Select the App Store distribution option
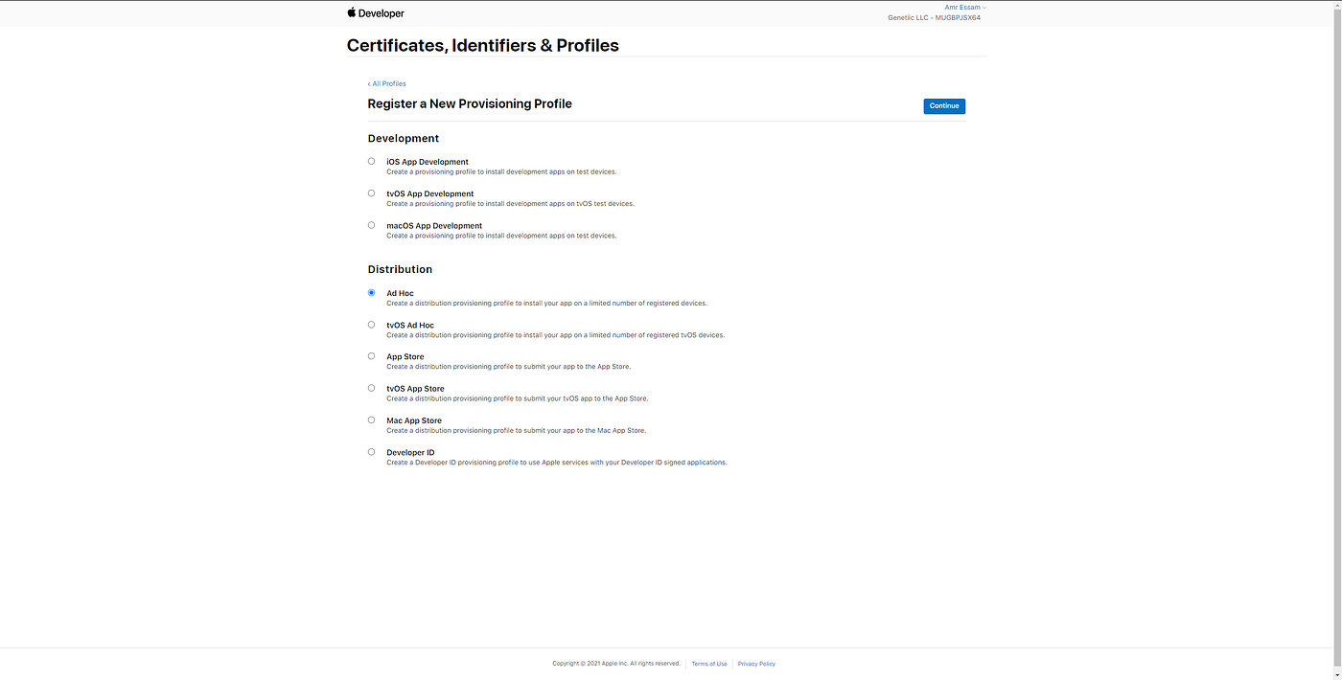This screenshot has width=1342, height=680. pos(371,355)
